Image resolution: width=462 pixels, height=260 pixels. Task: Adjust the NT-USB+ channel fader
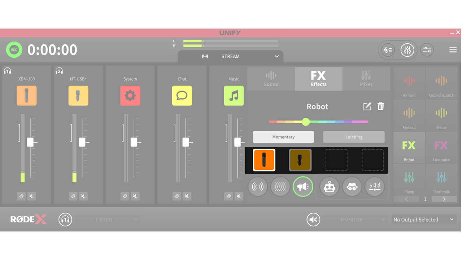[82, 142]
